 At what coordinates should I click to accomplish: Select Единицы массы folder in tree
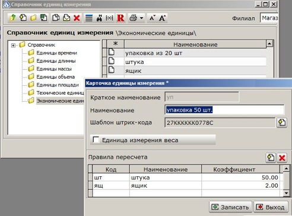54,69
